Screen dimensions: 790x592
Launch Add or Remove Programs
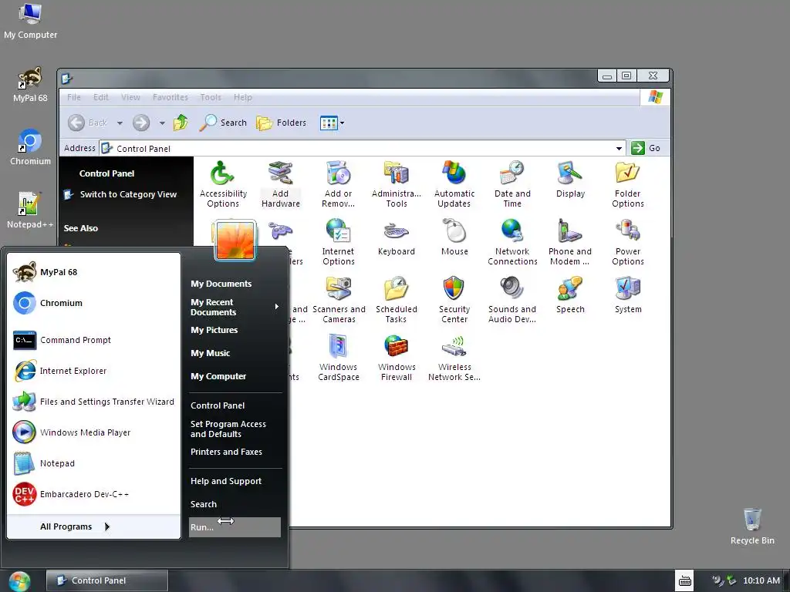pos(338,184)
